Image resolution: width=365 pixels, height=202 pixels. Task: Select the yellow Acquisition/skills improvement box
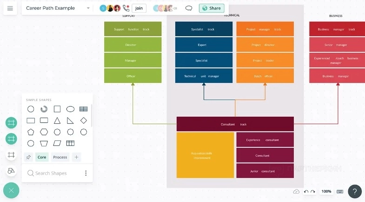pyautogui.click(x=206, y=155)
